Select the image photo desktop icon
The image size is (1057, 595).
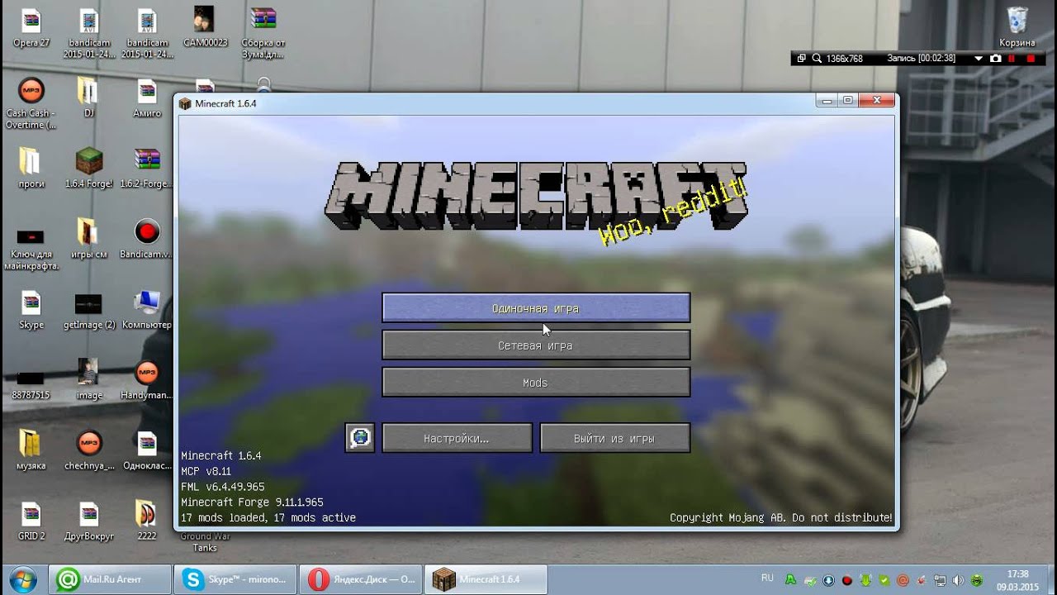[x=88, y=379]
